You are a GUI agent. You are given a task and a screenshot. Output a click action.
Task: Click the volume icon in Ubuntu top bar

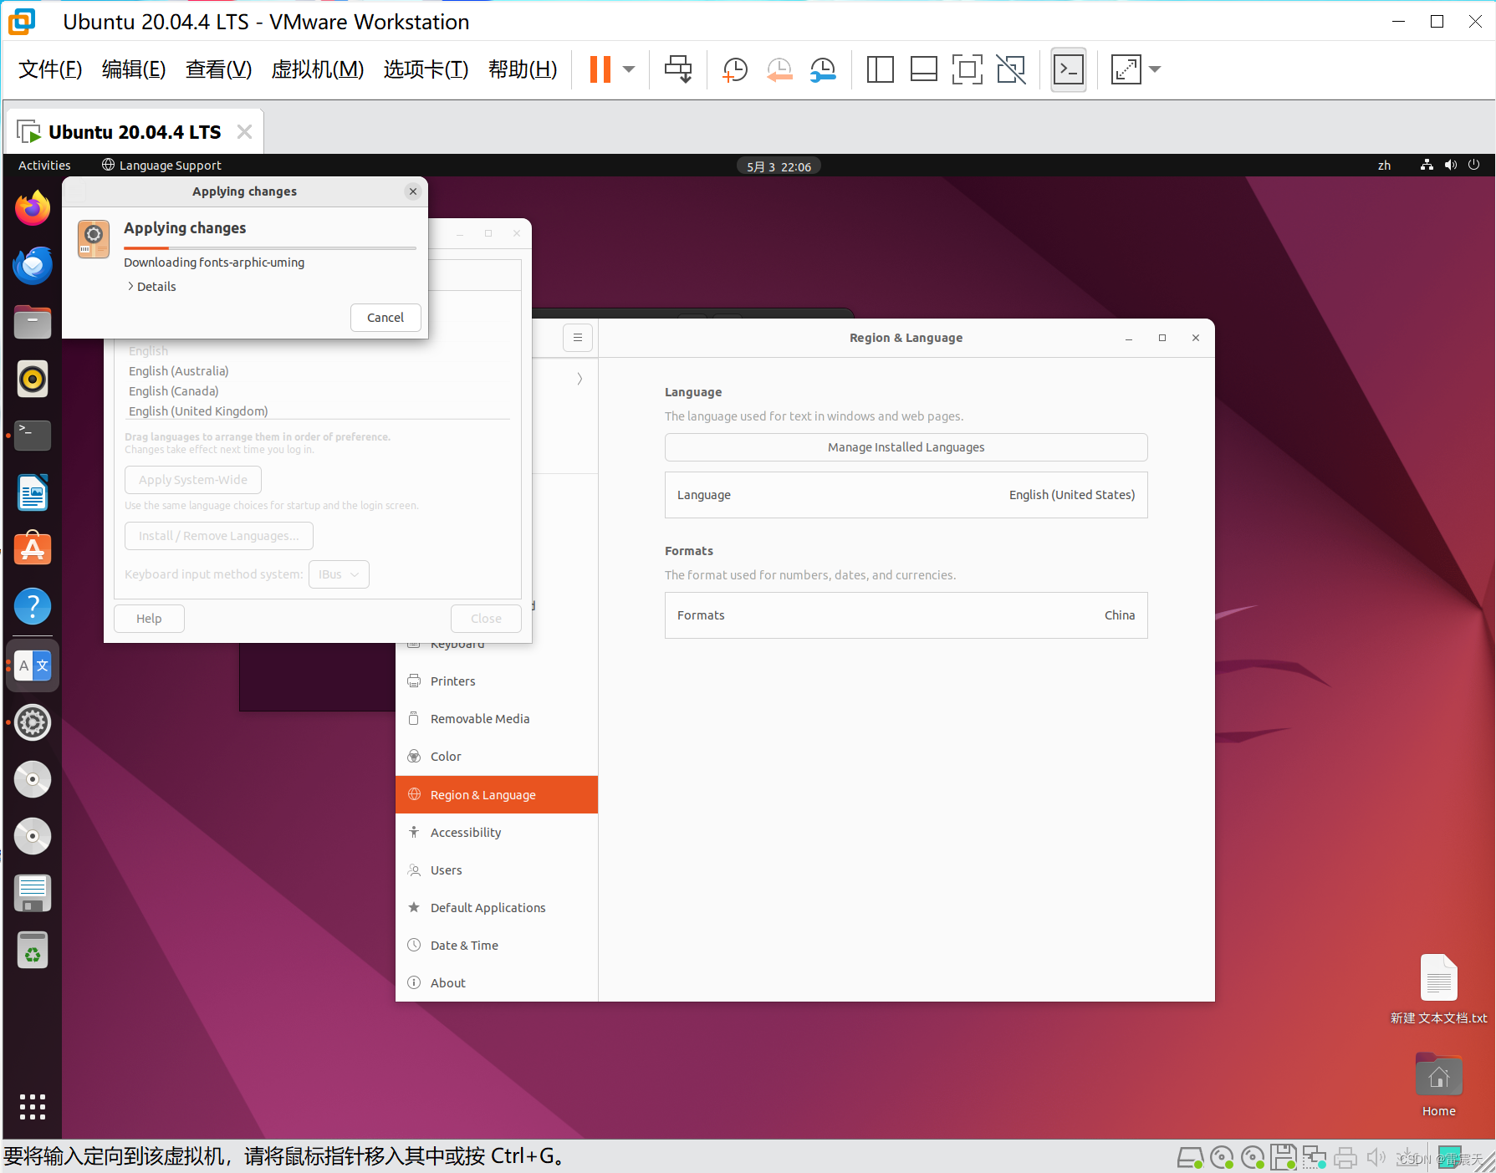point(1450,166)
